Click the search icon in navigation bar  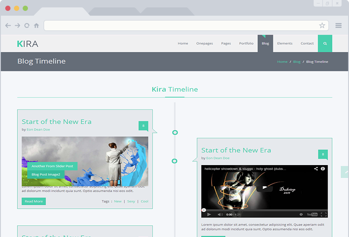pyautogui.click(x=325, y=44)
